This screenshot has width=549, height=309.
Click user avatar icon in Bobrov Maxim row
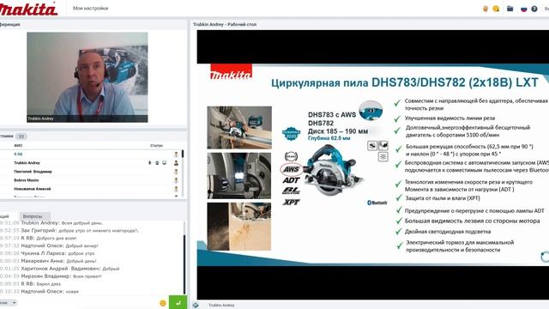tap(176, 180)
